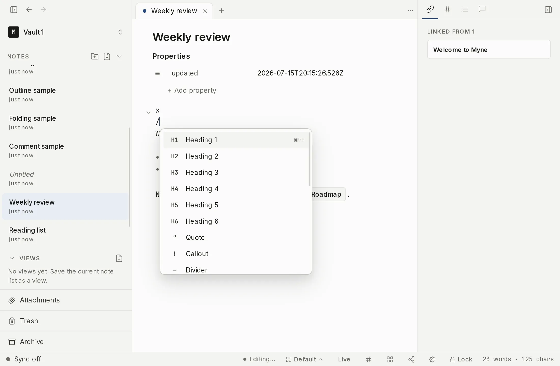This screenshot has height=366, width=560.
Task: Choose Callout from slash menu
Action: coord(236,254)
